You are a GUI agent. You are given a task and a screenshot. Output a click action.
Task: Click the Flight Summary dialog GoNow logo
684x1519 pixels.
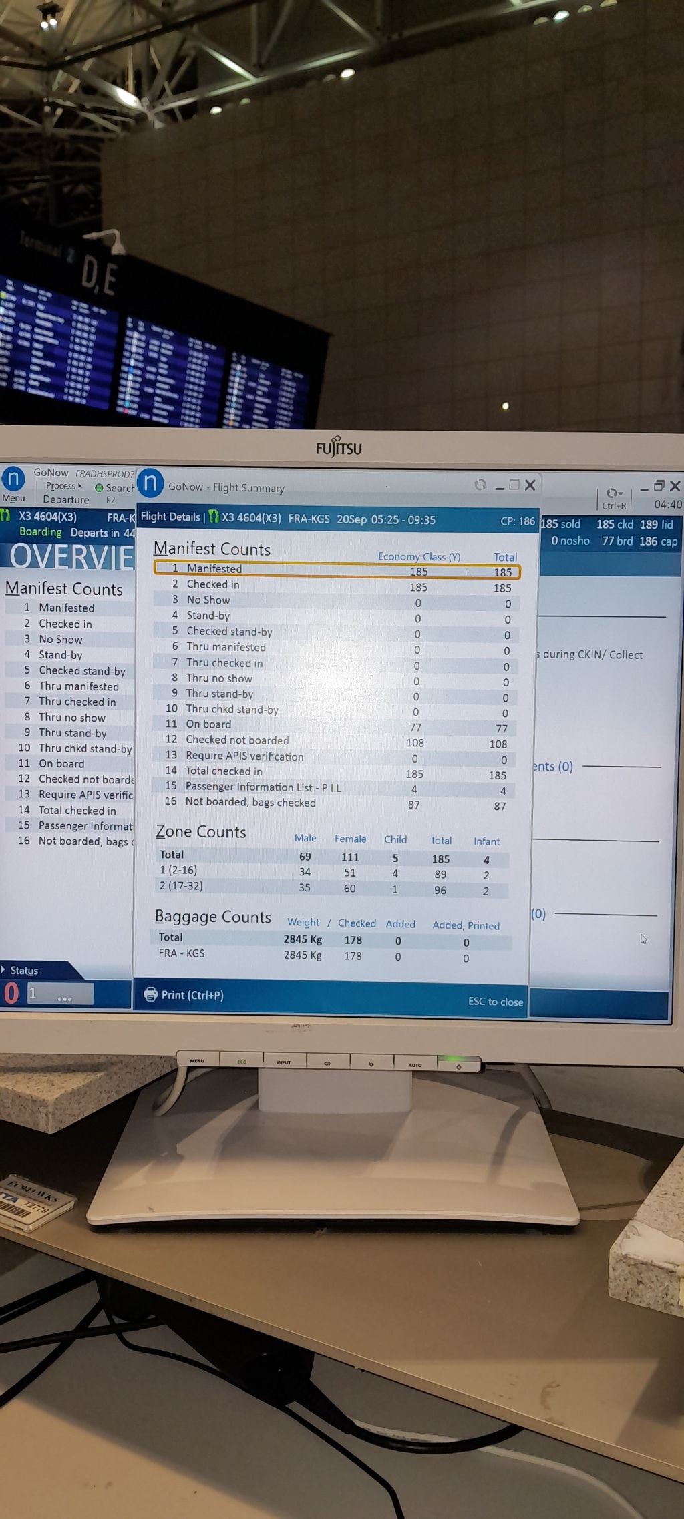[x=150, y=484]
